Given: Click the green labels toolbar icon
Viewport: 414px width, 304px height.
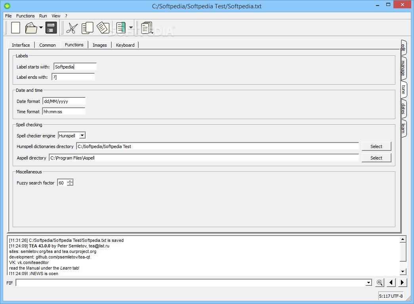Looking at the screenshot, I should [x=121, y=28].
